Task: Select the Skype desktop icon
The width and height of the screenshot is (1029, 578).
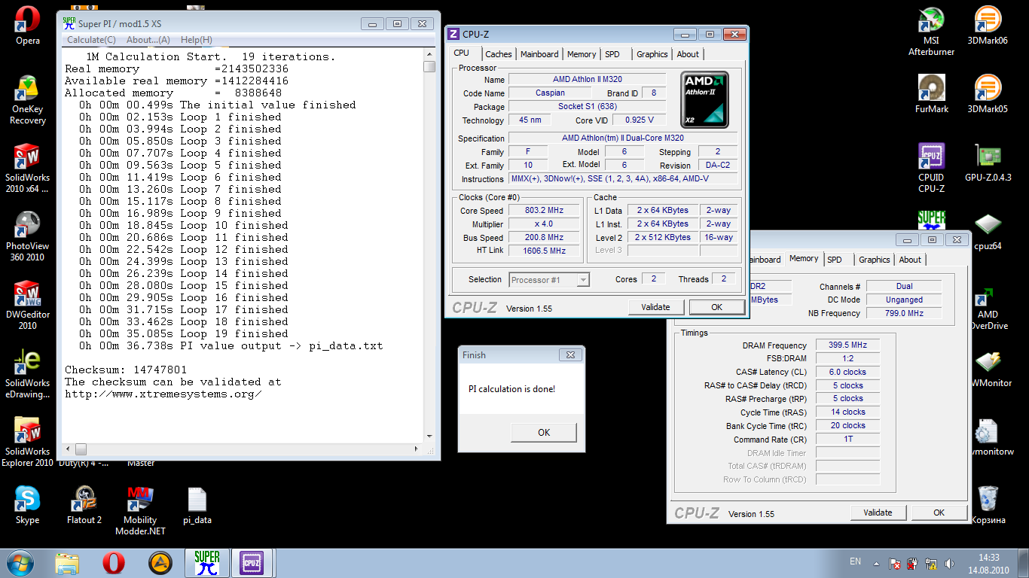Action: 28,505
